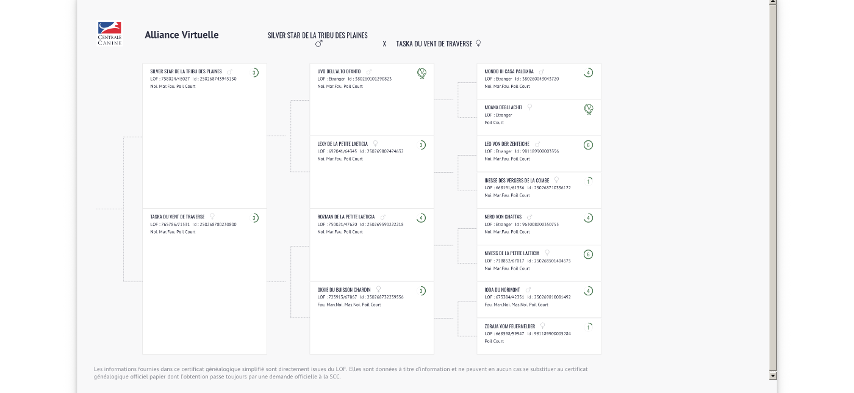Click male symbol next to header sire name
854x393 pixels.
coord(318,44)
